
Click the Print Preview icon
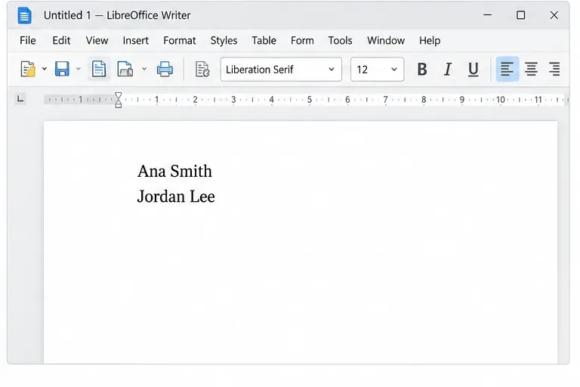point(125,70)
